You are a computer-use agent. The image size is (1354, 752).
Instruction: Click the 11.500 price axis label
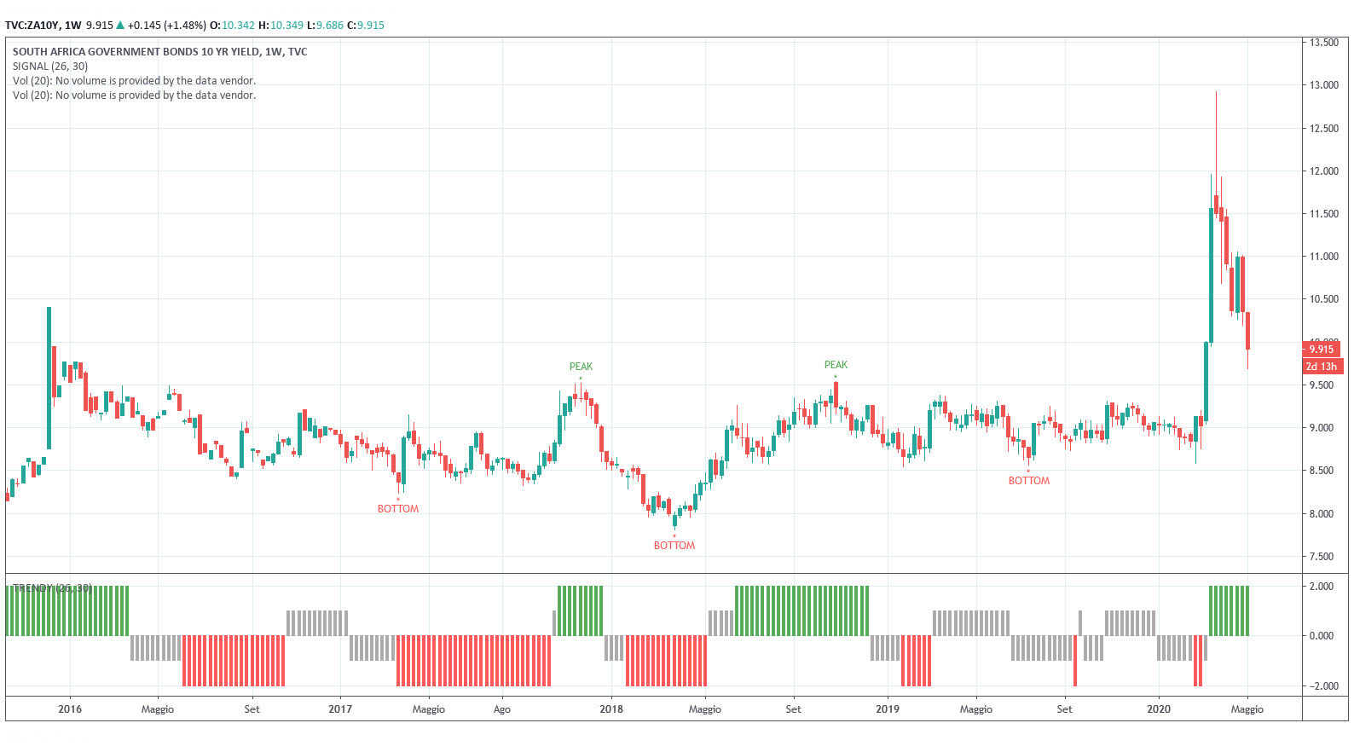tap(1324, 214)
